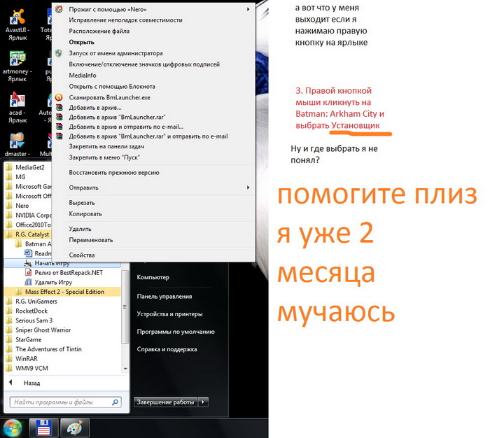Open 'Панель управления' from Start menu
This screenshot has width=490, height=438.
[x=164, y=297]
